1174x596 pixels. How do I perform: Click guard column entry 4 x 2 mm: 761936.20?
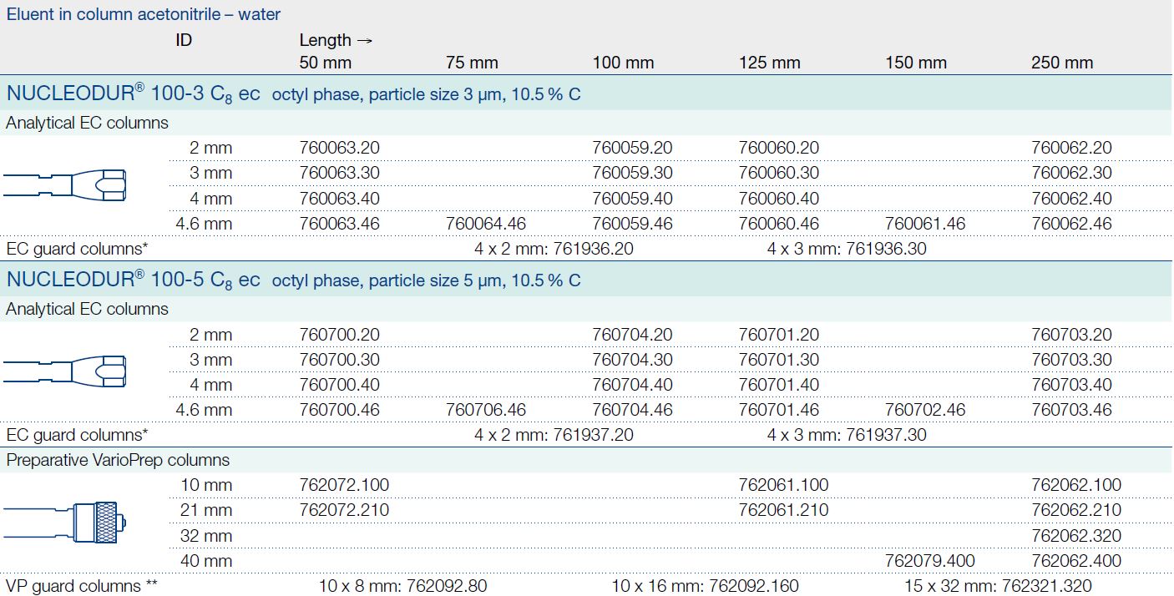tap(554, 249)
